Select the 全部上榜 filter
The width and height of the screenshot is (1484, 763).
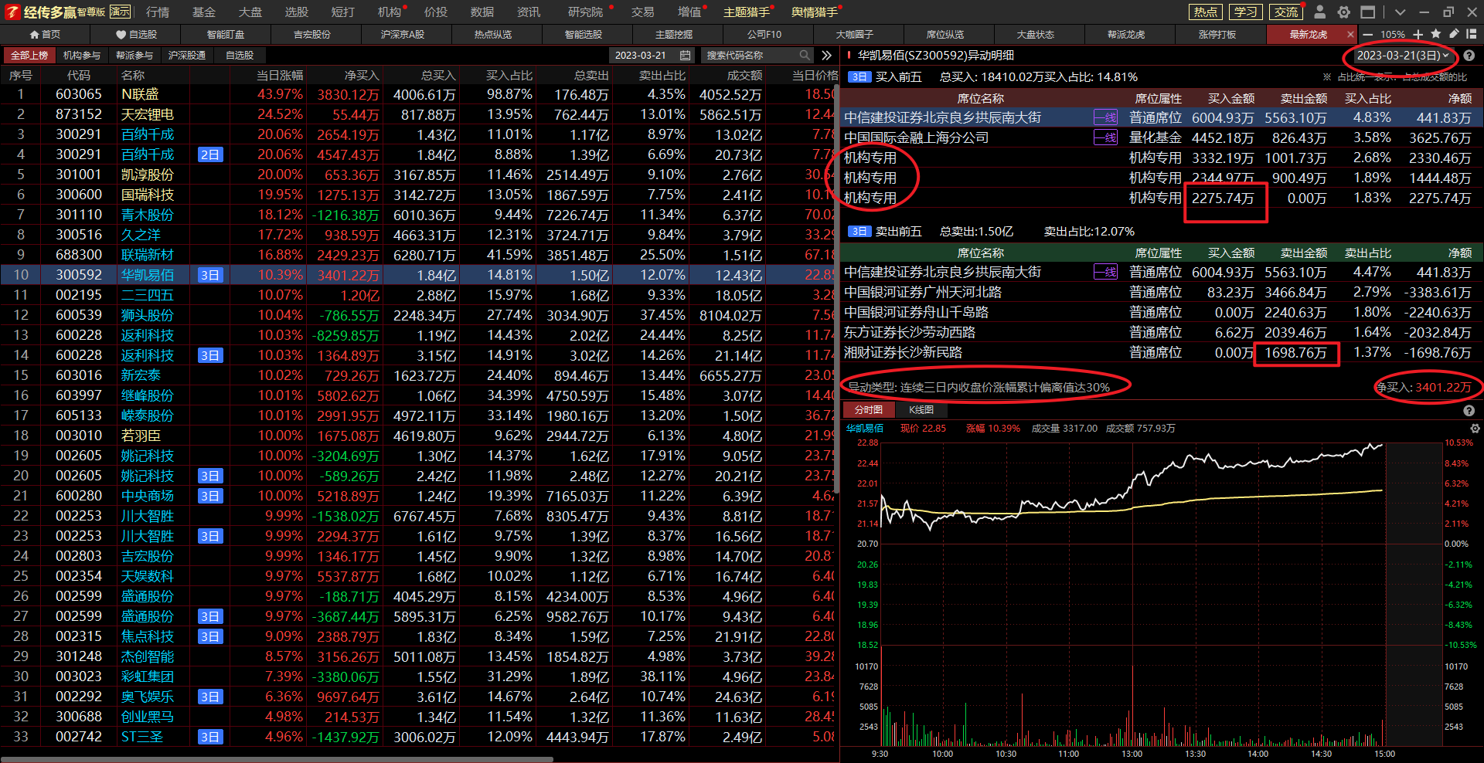pyautogui.click(x=29, y=55)
